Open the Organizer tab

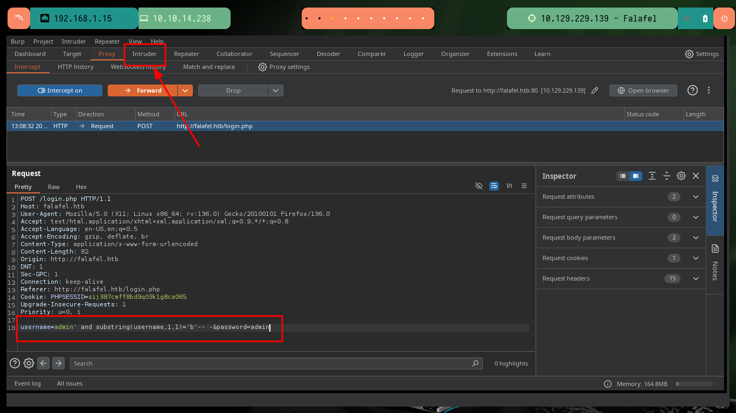pyautogui.click(x=455, y=54)
